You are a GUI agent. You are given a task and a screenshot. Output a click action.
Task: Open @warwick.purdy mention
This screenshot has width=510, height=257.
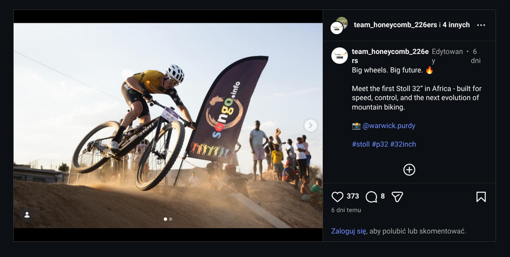point(388,126)
